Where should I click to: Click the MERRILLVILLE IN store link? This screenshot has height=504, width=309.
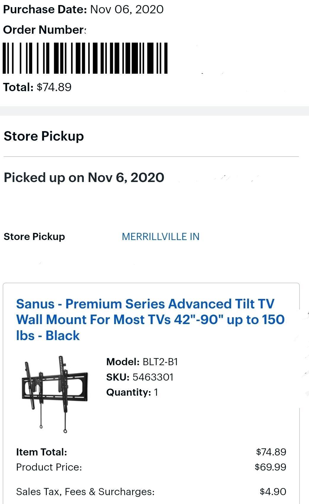(160, 237)
